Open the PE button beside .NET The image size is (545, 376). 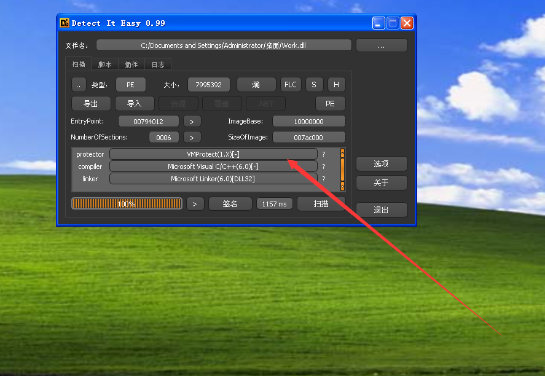[x=330, y=104]
